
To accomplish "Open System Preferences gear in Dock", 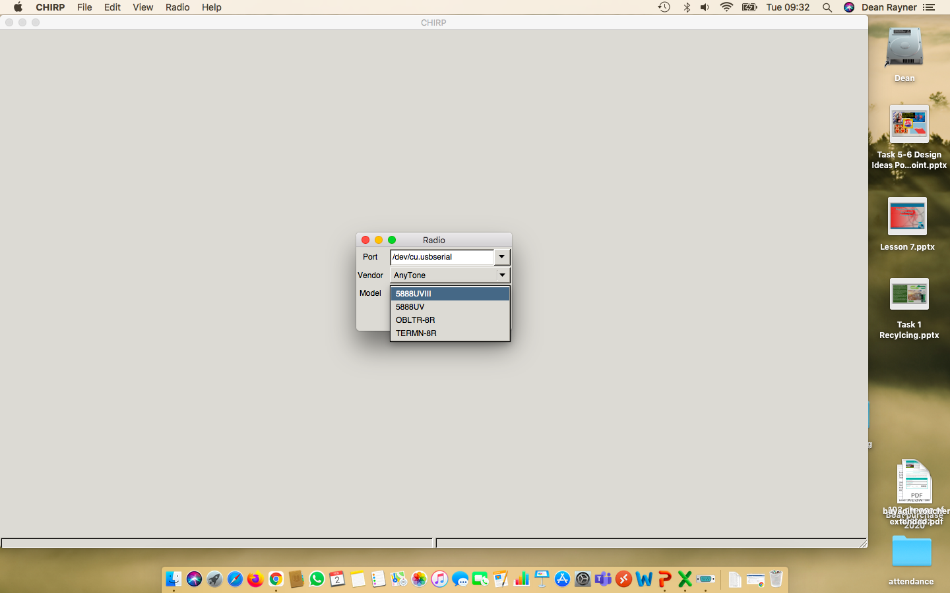I will point(583,579).
